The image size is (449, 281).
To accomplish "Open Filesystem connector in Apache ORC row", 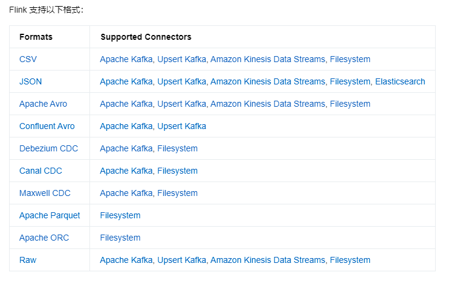I will [120, 238].
